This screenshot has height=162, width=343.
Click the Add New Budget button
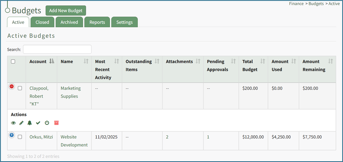tap(66, 11)
